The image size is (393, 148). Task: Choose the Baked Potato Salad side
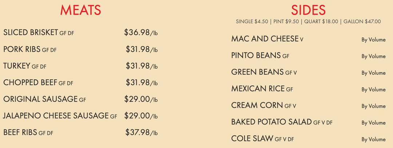point(271,122)
